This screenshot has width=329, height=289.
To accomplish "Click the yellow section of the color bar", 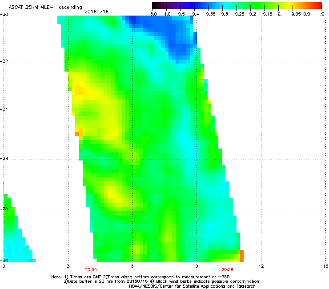I will point(289,5).
